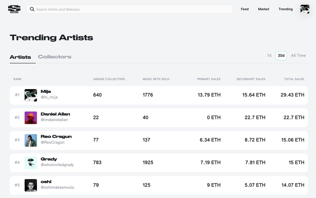Click Daniel Allan's profile picture
Image resolution: width=316 pixels, height=198 pixels.
31,117
